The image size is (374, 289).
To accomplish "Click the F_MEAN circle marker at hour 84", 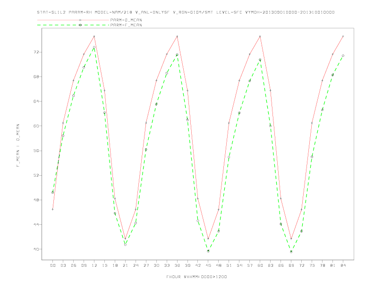I will pos(343,56).
